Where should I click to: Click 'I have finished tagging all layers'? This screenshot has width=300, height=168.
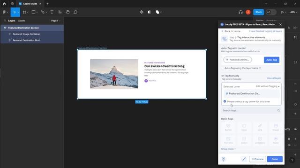tap(265, 31)
